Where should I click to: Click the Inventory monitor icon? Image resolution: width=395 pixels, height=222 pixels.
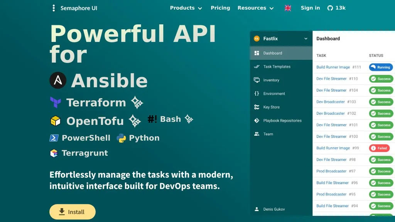pos(257,80)
